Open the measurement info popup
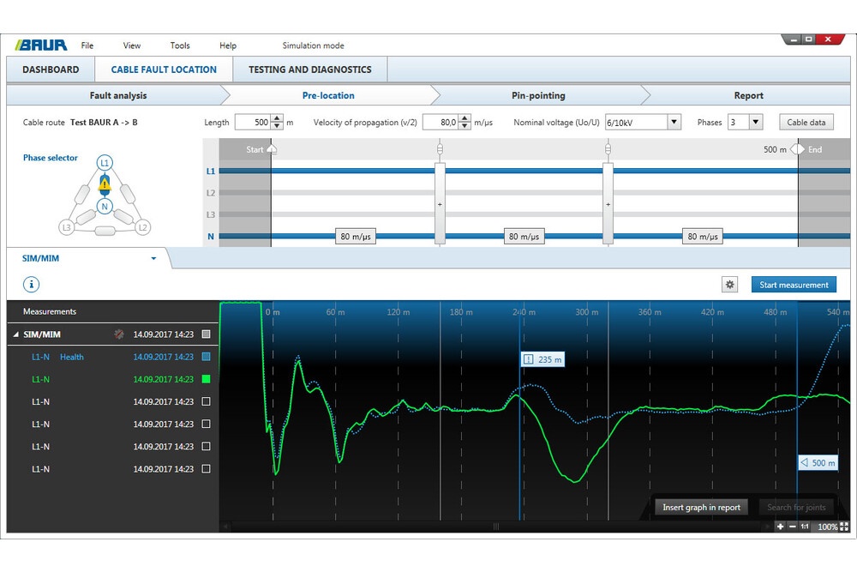The image size is (857, 572). click(x=31, y=284)
